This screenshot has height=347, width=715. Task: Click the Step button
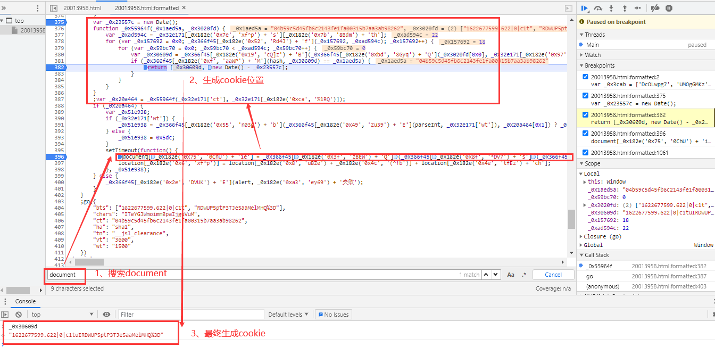pyautogui.click(x=638, y=8)
